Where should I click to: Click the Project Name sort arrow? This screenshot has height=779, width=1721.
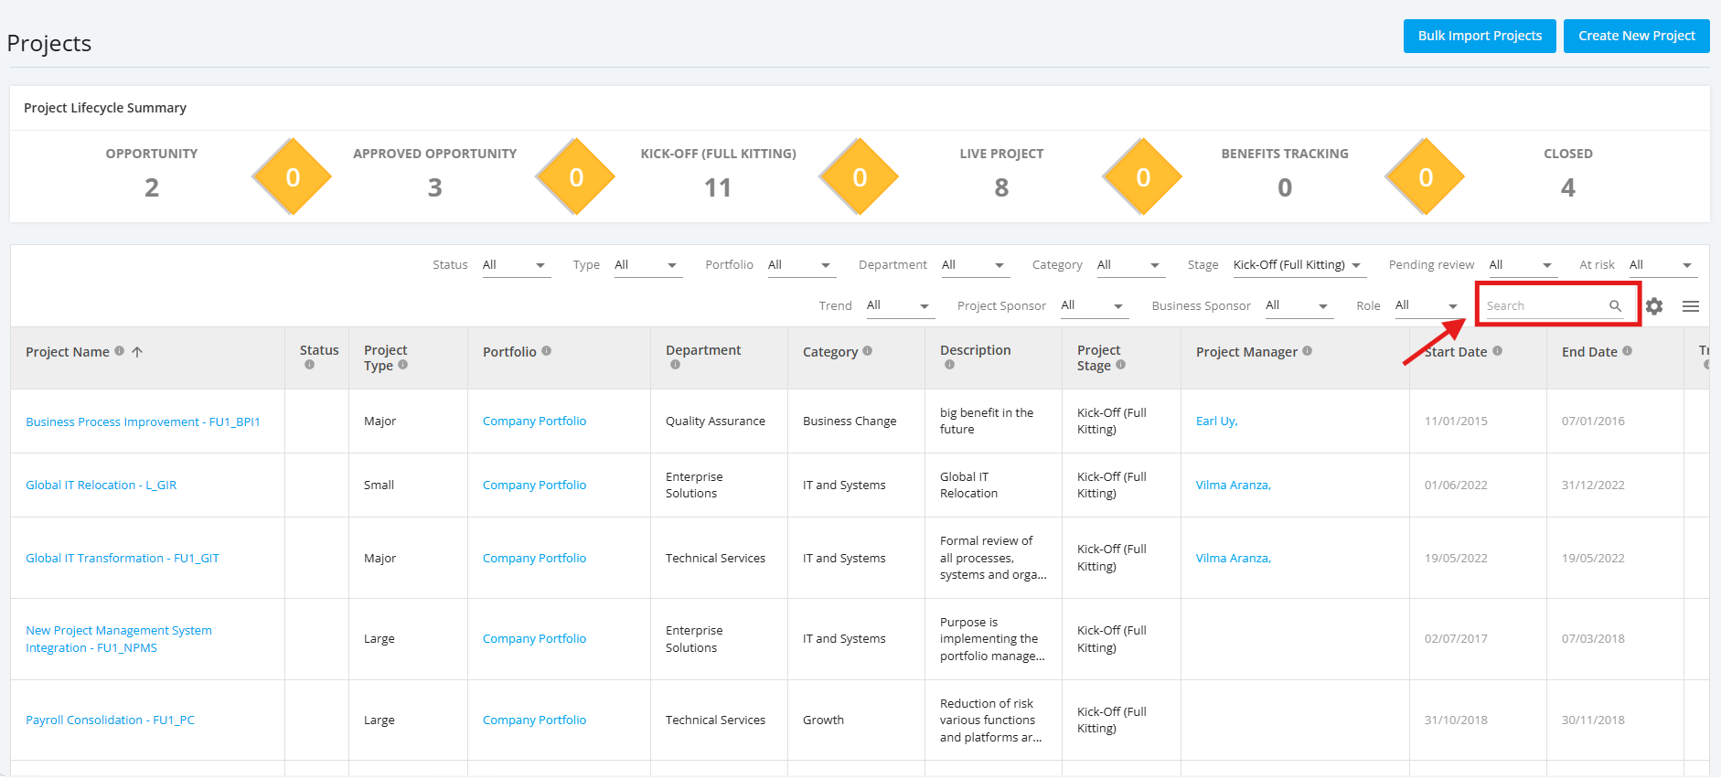[x=137, y=352]
